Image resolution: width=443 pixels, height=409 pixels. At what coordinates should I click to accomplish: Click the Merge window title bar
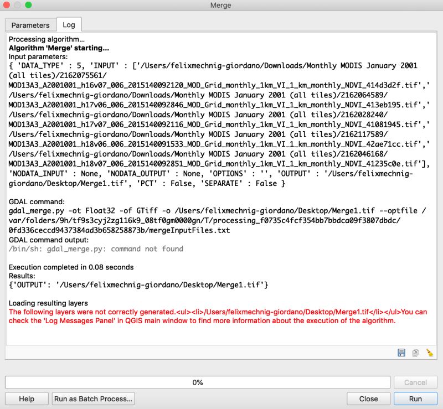(221, 5)
